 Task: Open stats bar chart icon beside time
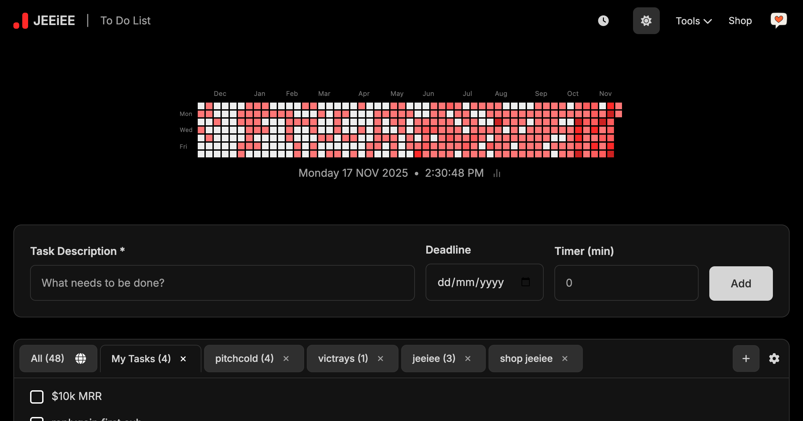pyautogui.click(x=497, y=173)
